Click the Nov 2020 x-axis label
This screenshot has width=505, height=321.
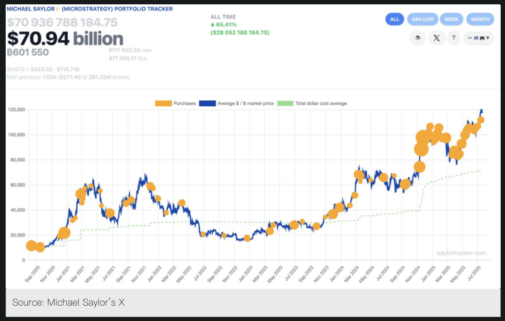[47, 274]
